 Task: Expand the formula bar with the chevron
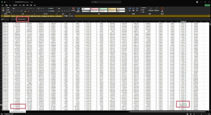(x=208, y=19)
